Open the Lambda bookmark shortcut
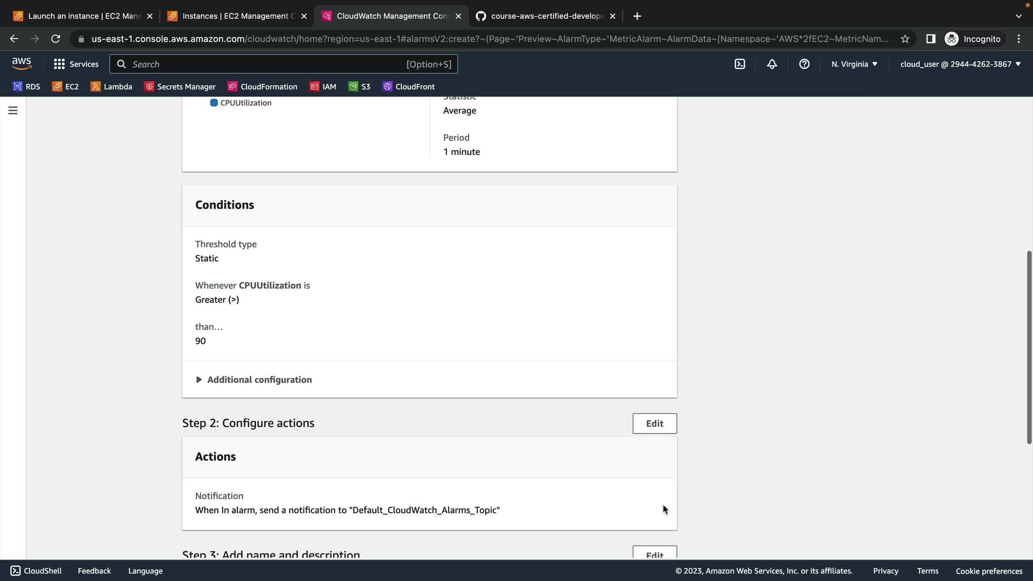Viewport: 1033px width, 581px height. point(111,87)
